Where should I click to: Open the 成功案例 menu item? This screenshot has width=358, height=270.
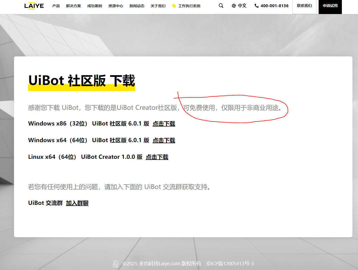tap(94, 6)
